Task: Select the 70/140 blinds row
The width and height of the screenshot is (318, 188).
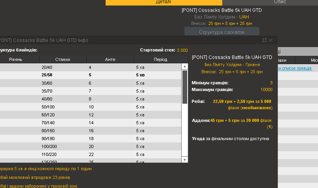Action: (x=91, y=123)
